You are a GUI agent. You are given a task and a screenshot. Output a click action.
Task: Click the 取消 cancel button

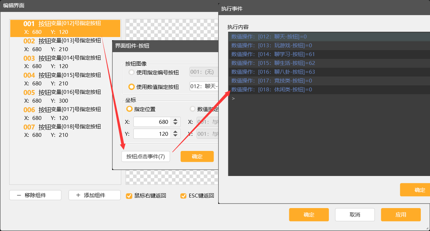[355, 215]
